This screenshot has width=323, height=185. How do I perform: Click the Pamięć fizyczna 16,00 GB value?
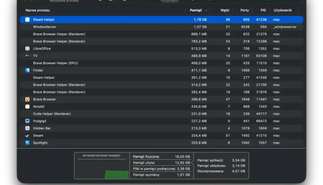[x=182, y=157]
